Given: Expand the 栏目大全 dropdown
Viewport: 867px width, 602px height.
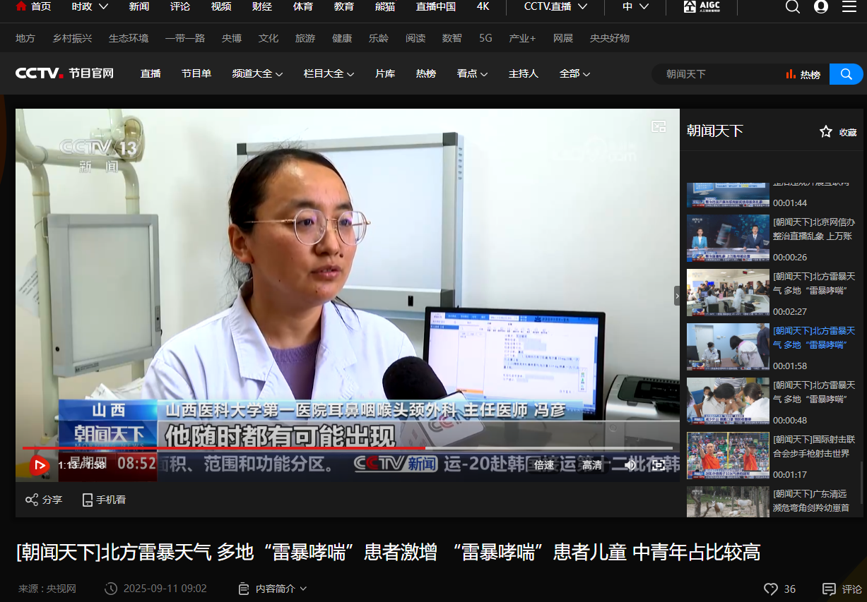Looking at the screenshot, I should (329, 73).
